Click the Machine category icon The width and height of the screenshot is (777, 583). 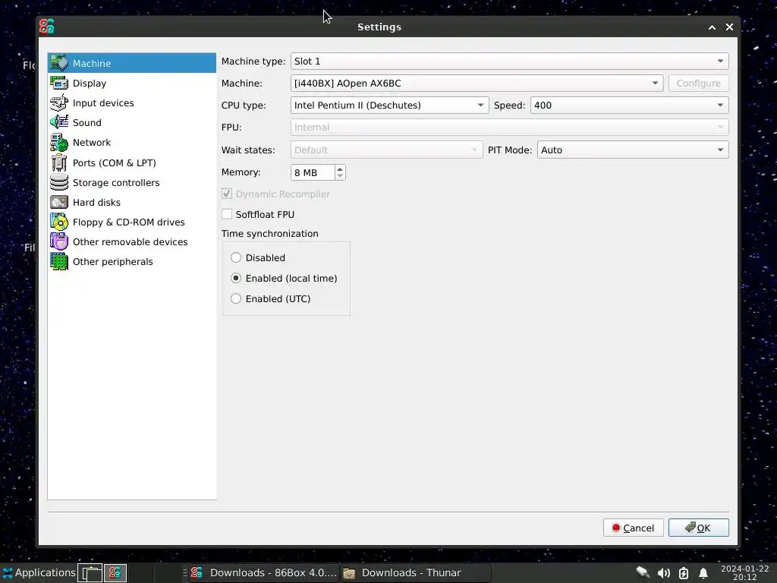pyautogui.click(x=59, y=63)
